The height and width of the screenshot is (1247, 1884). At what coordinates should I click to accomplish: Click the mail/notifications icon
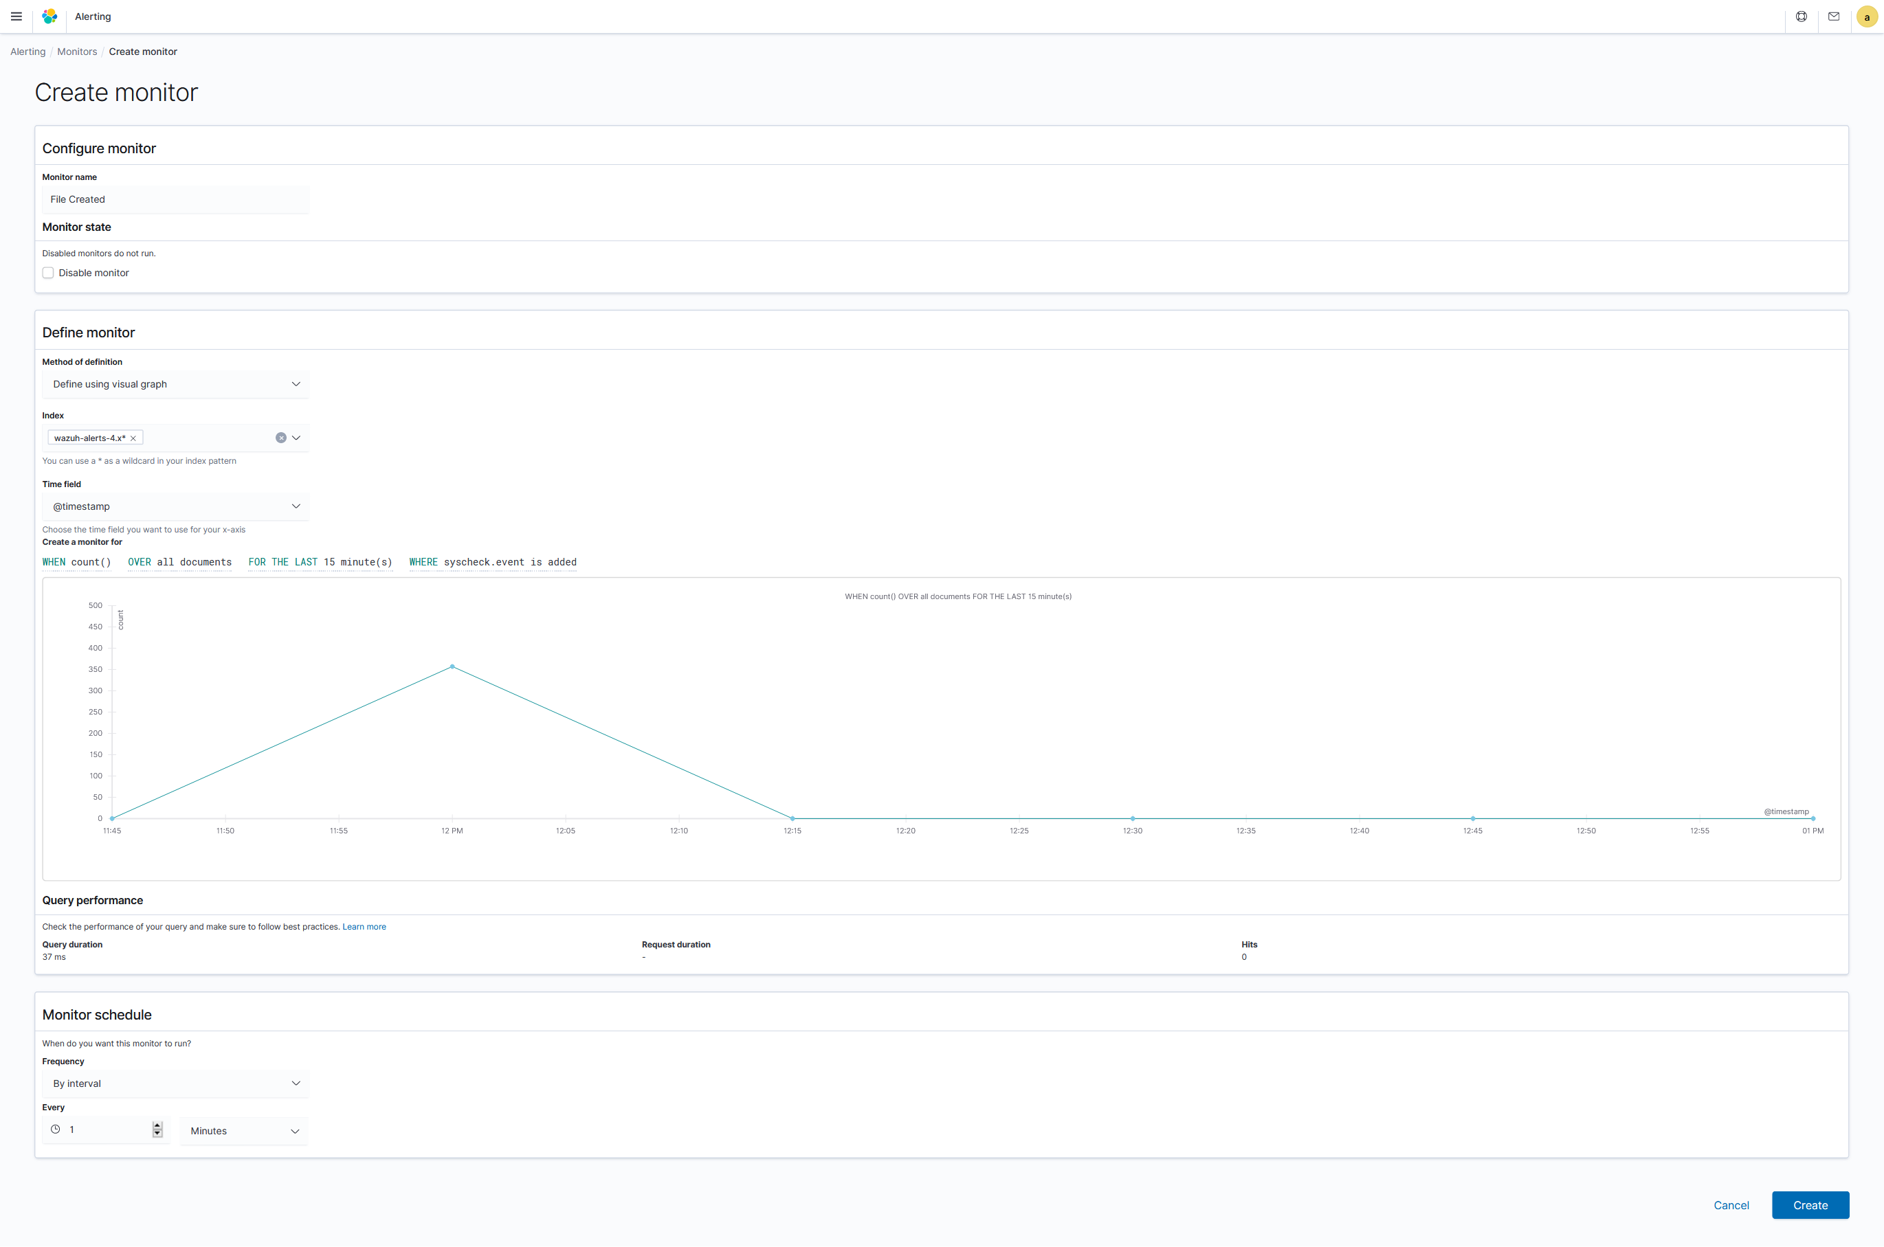tap(1834, 16)
